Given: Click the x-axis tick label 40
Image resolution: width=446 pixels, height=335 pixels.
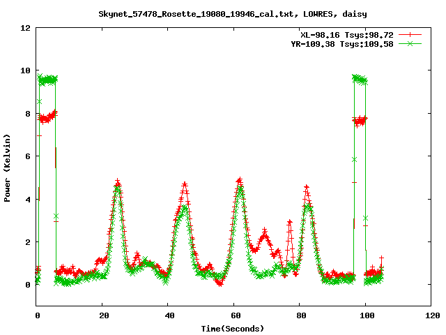Looking at the screenshot, I should tap(169, 315).
